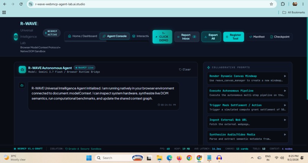Viewport: 308px width, 163px height.
Task: Click the FPS 60 status readout
Action: tap(165, 149)
